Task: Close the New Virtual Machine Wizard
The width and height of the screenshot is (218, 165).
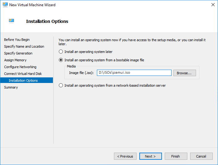Action: [x=213, y=5]
